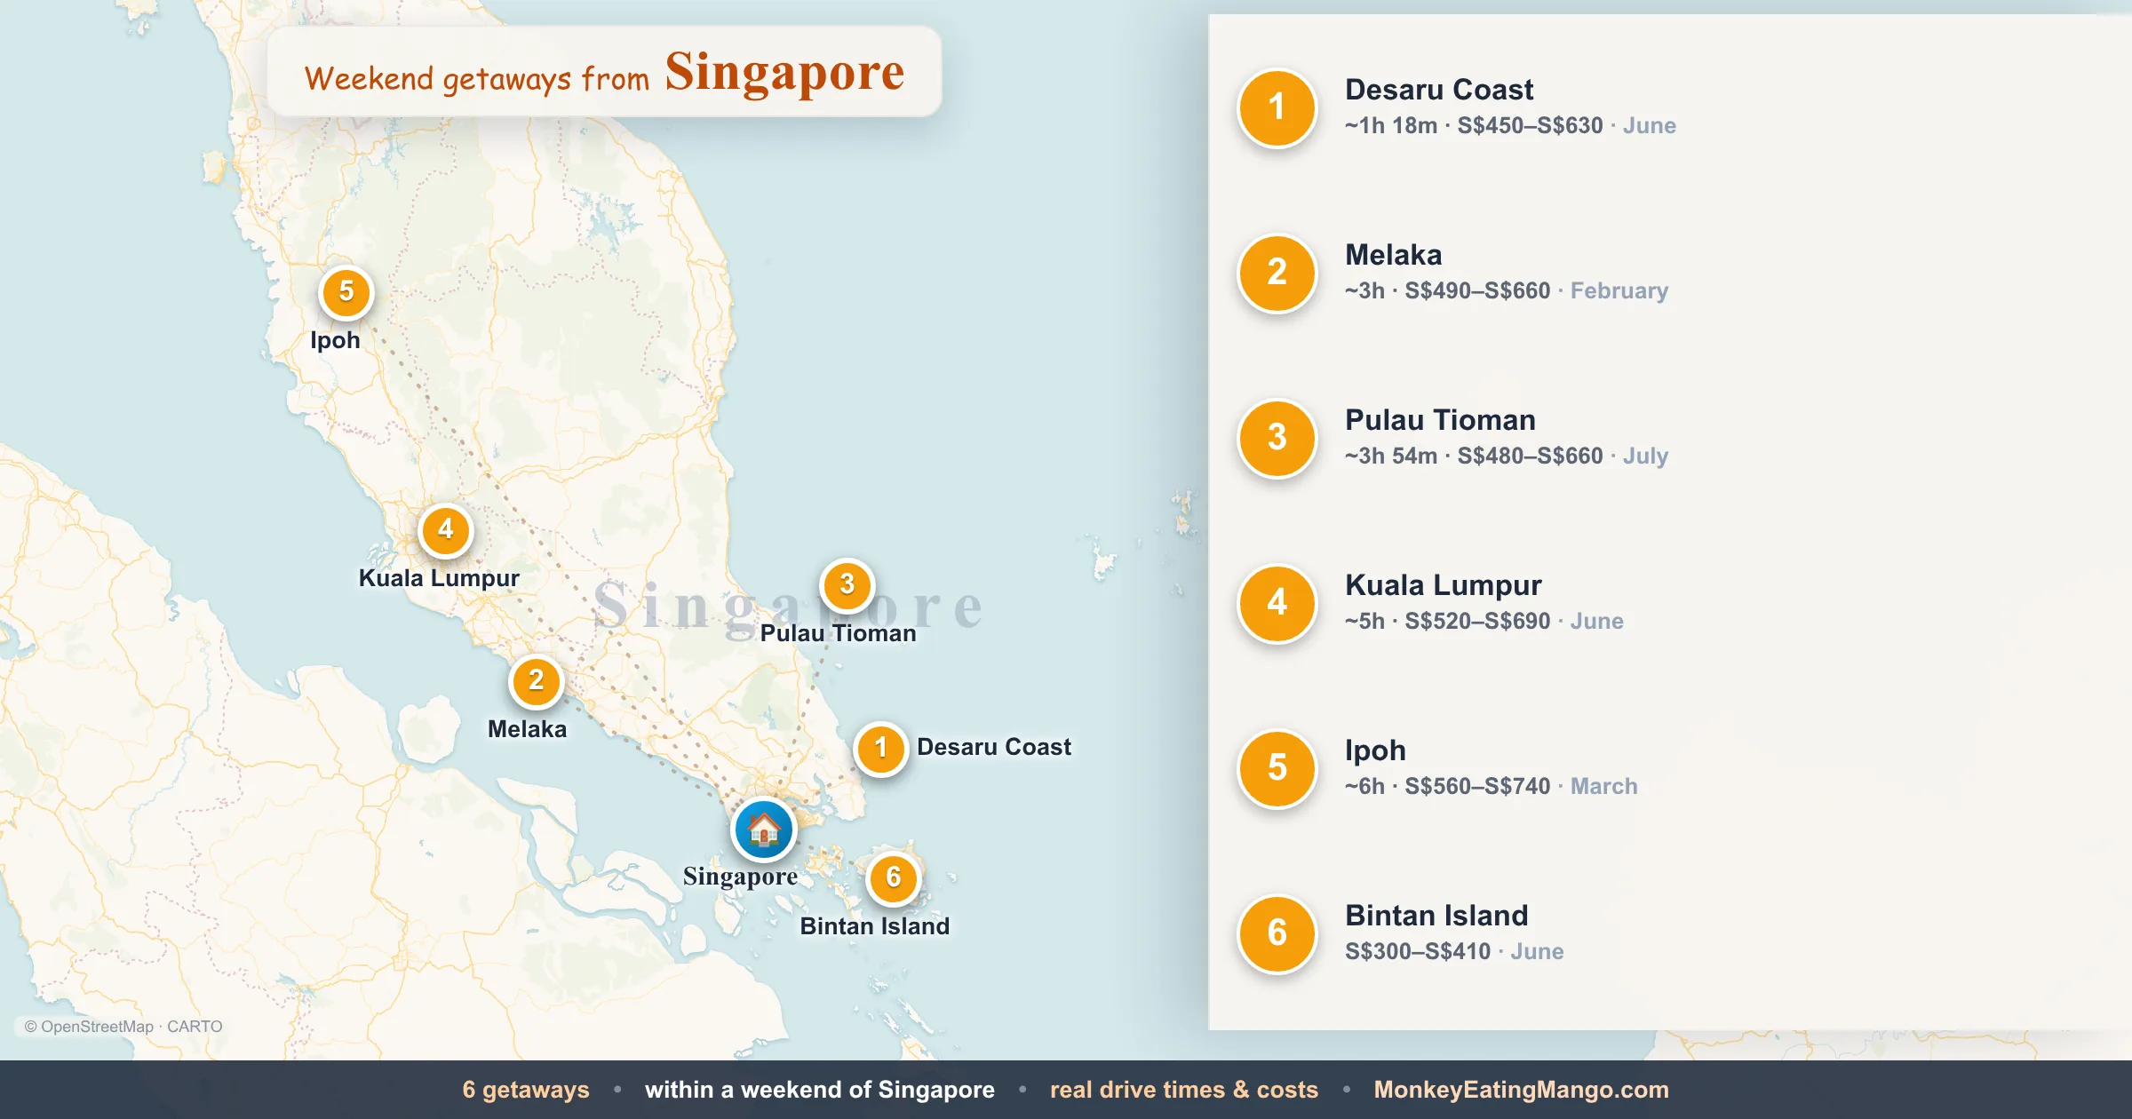Open the Pulau Tioman list title
Screen dimensions: 2132x1119
(x=1440, y=420)
